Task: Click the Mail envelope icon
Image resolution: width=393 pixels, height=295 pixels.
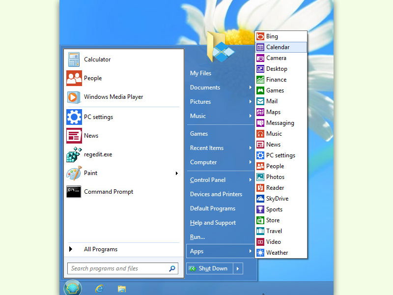Action: 260,101
